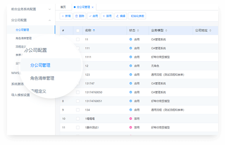This screenshot has height=145, width=225.
Task: Click the 删除 button
Action: pyautogui.click(x=80, y=16)
